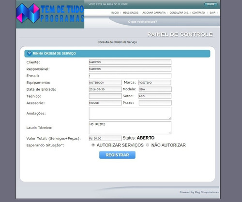
Task: Go to Acionar Garantia page
Action: tap(154, 13)
